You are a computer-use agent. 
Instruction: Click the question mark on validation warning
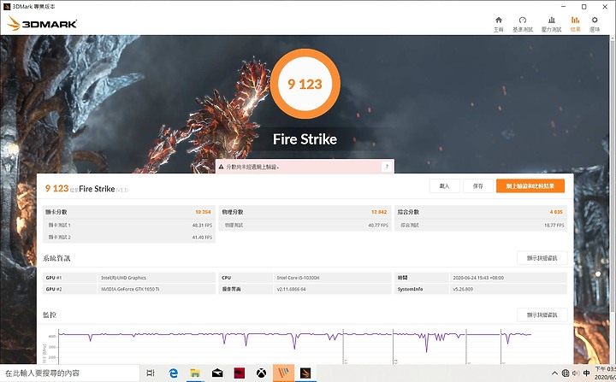coord(387,167)
